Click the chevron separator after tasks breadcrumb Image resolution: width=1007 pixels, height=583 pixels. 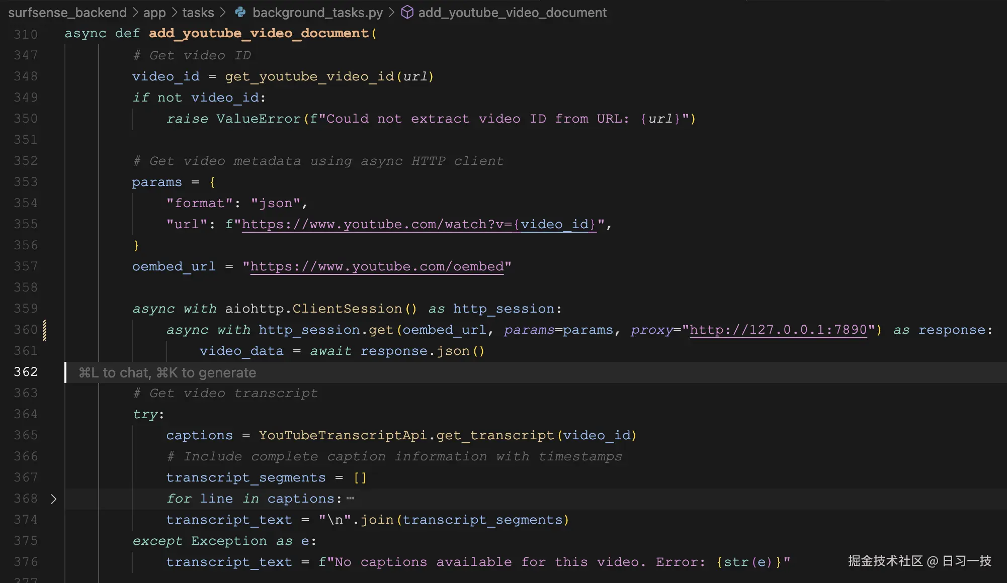tap(223, 12)
